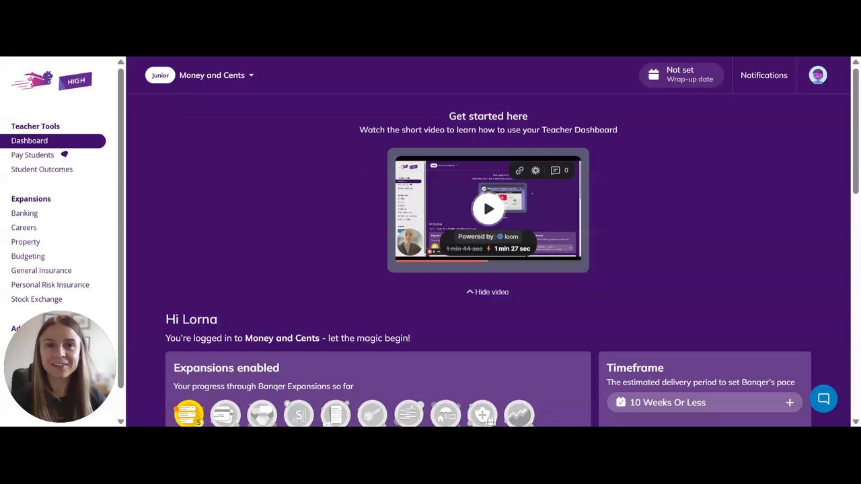Collapse the video with Hide video
Screen dimensions: 861x484
488,292
